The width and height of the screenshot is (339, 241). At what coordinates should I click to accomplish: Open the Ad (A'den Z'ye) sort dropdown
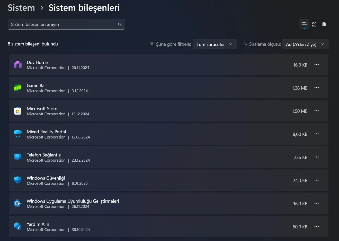[x=306, y=44]
